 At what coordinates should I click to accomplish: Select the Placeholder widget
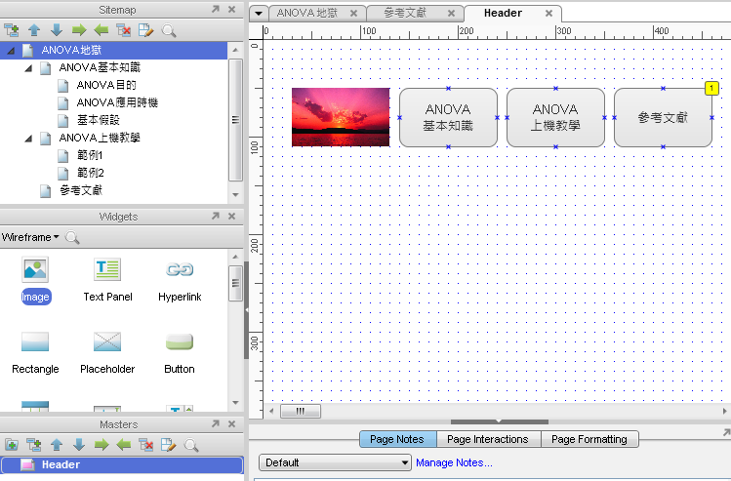coord(107,353)
